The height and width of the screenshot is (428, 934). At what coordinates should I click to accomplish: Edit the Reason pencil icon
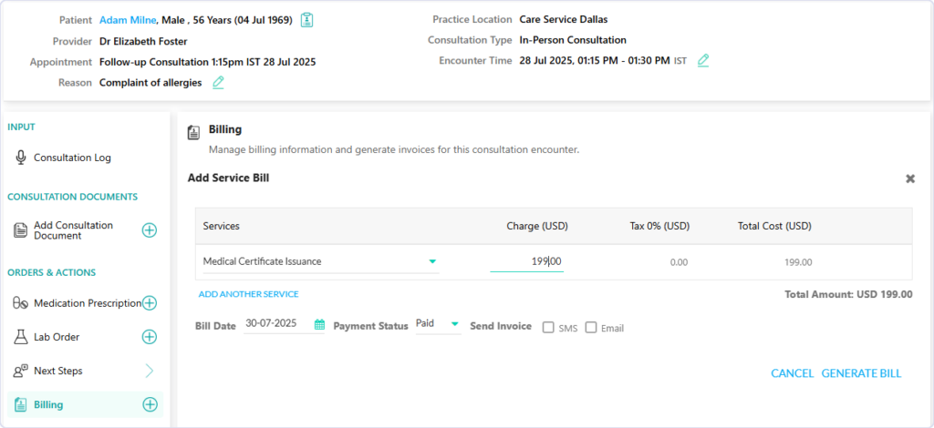point(218,83)
